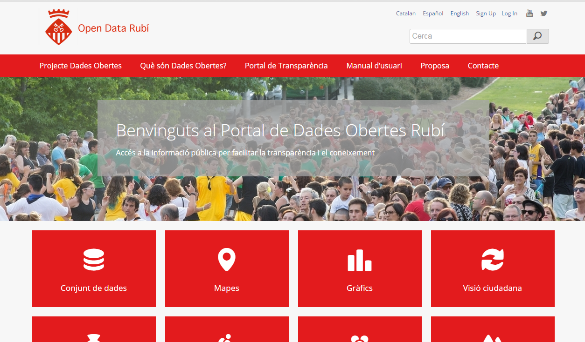Change site language to English
The width and height of the screenshot is (585, 342).
point(460,13)
